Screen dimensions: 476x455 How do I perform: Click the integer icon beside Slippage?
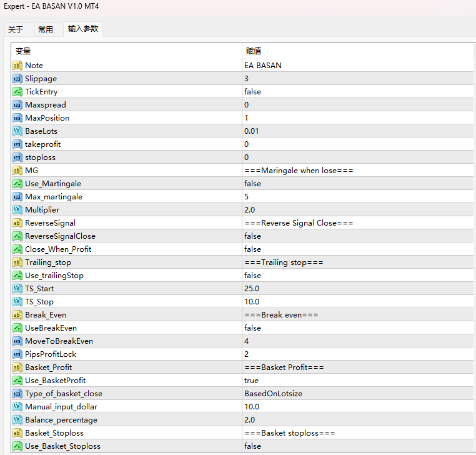point(17,79)
